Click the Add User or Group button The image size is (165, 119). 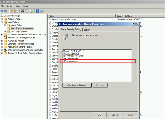tap(77, 85)
